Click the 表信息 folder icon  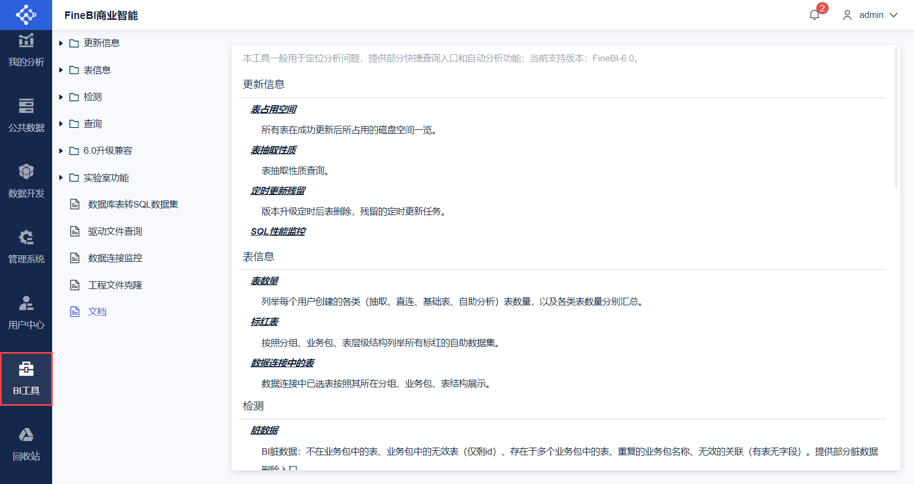coord(74,70)
